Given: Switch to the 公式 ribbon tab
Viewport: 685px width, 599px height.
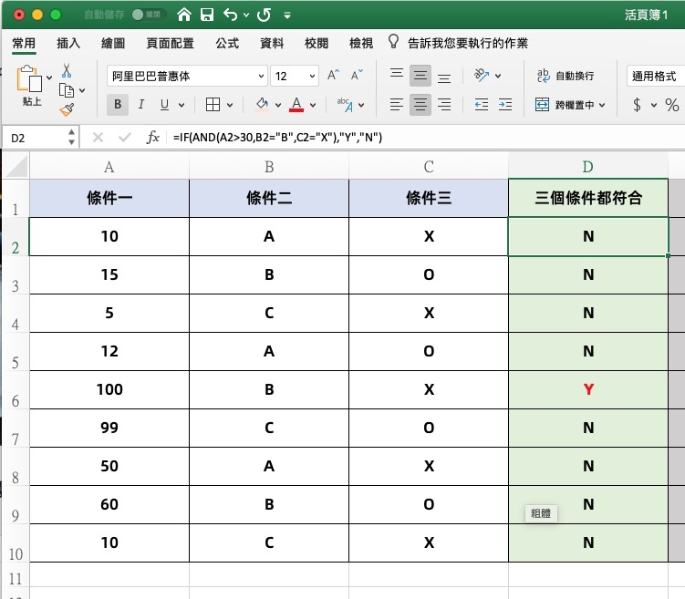Looking at the screenshot, I should 227,43.
